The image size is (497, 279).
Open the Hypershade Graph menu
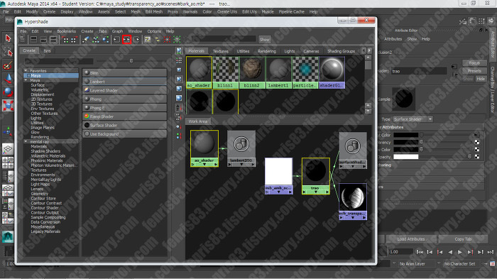[117, 31]
